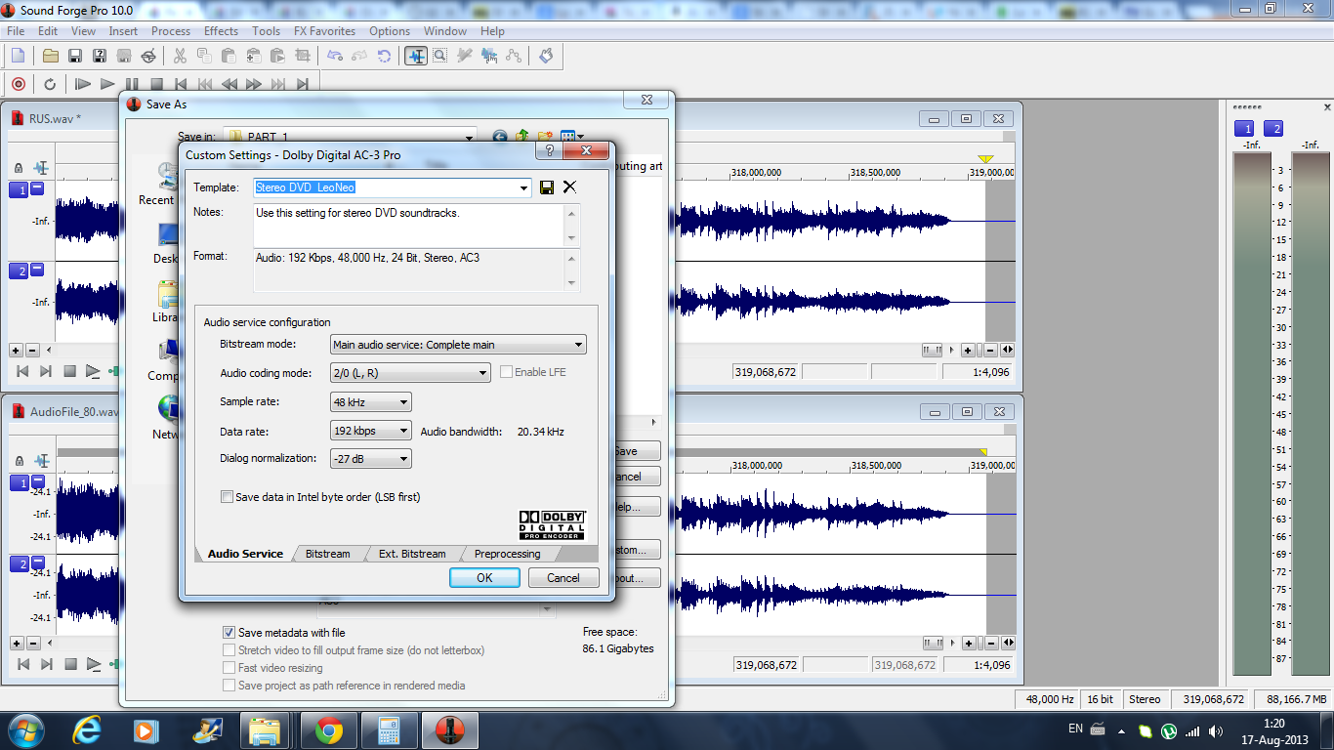The image size is (1334, 750).
Task: Select the Magnify tool in toolbar
Action: 440,56
